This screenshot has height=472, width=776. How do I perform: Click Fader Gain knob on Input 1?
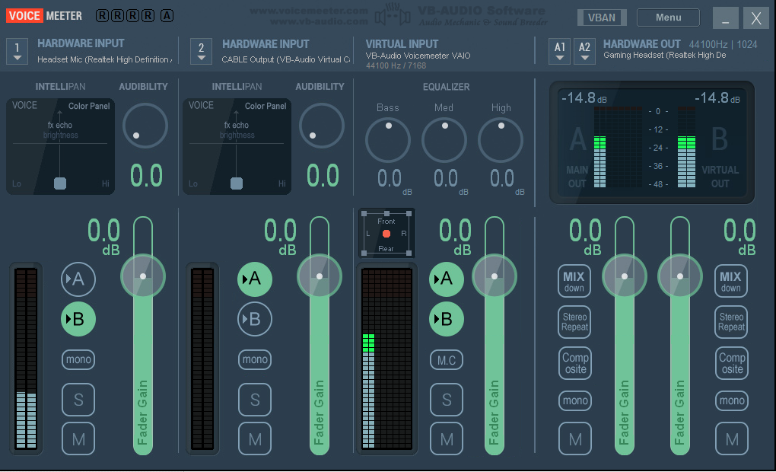pos(143,276)
